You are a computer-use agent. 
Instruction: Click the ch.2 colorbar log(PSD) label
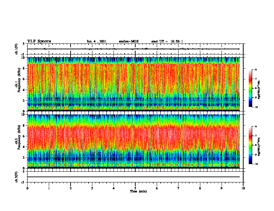pos(259,147)
